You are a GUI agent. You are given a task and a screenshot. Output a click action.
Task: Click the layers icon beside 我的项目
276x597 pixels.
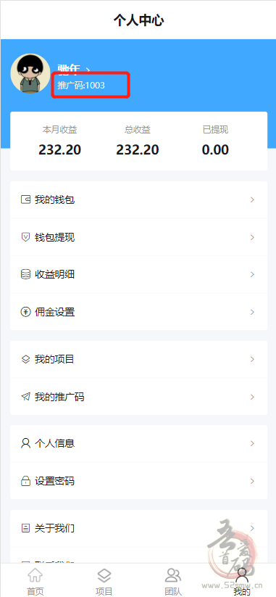[x=25, y=359]
